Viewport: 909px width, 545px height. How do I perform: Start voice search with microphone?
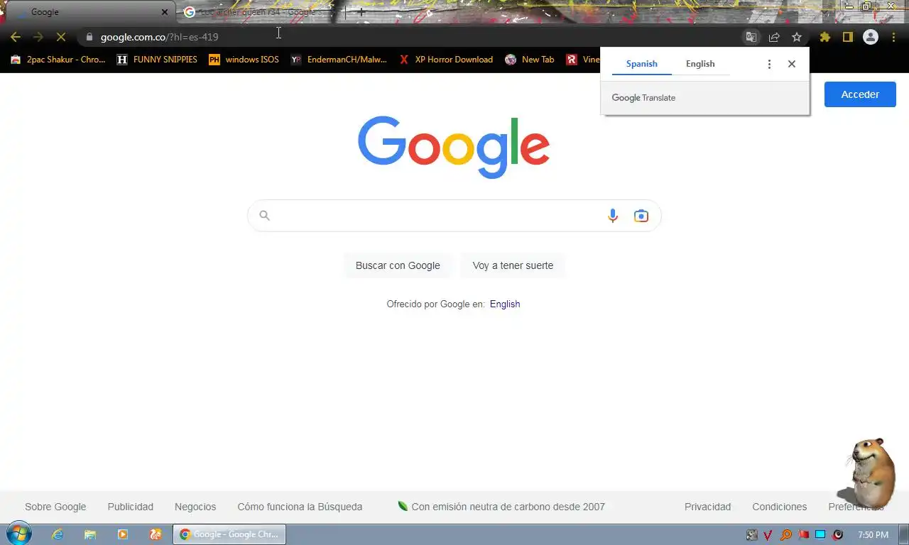pyautogui.click(x=612, y=216)
